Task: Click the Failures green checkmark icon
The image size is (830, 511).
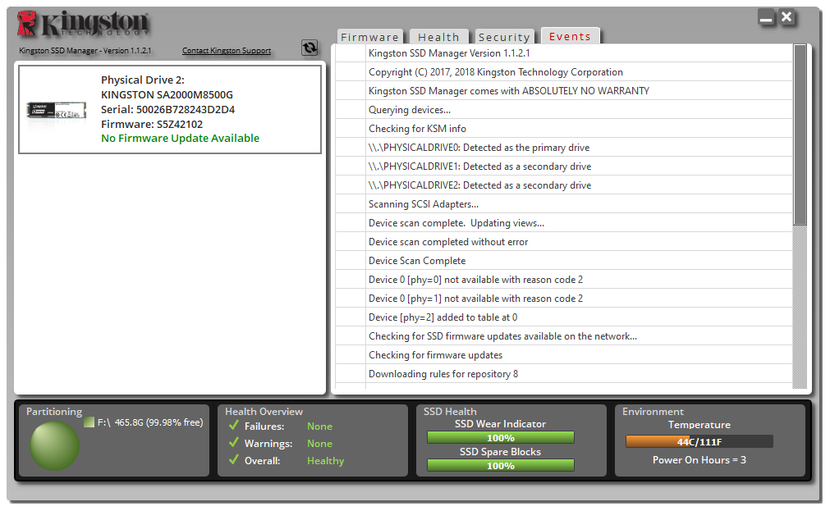Action: [x=233, y=426]
